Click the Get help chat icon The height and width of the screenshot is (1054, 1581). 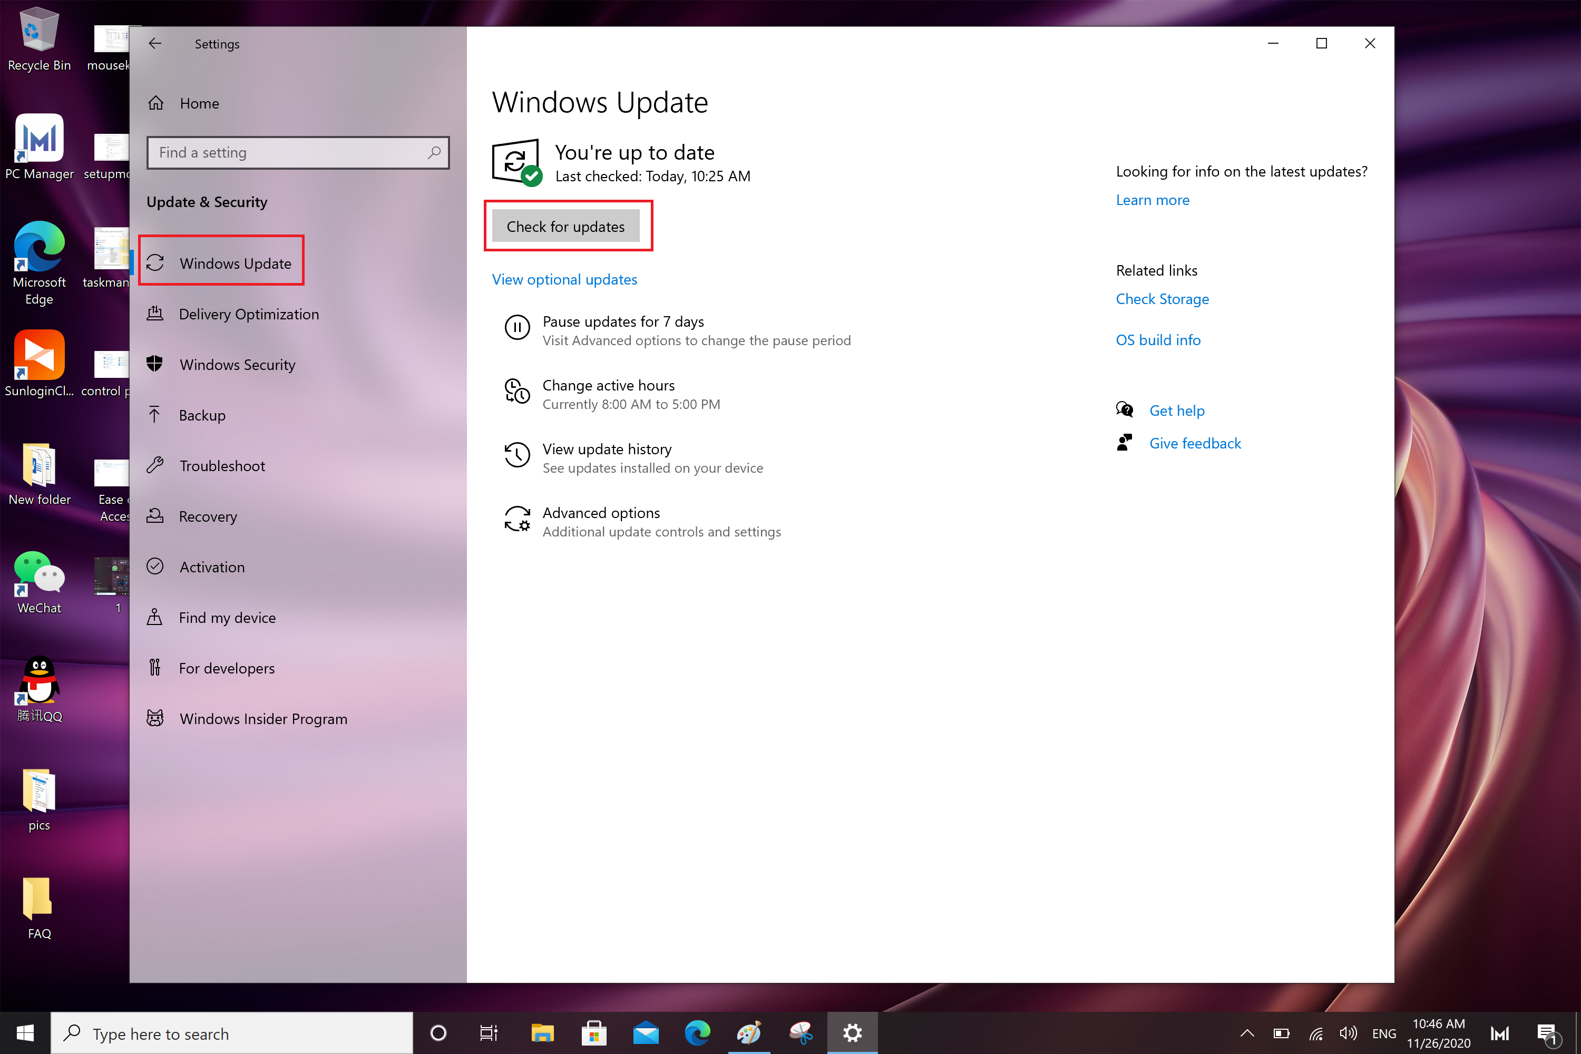point(1124,409)
